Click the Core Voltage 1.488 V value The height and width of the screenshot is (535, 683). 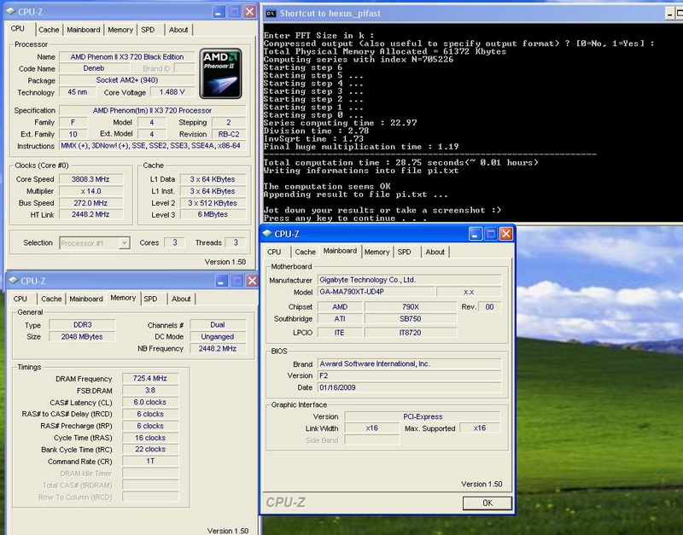click(172, 92)
